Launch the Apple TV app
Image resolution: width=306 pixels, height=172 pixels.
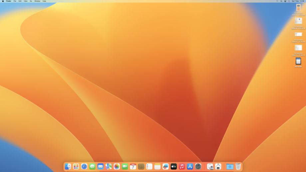coord(174,166)
